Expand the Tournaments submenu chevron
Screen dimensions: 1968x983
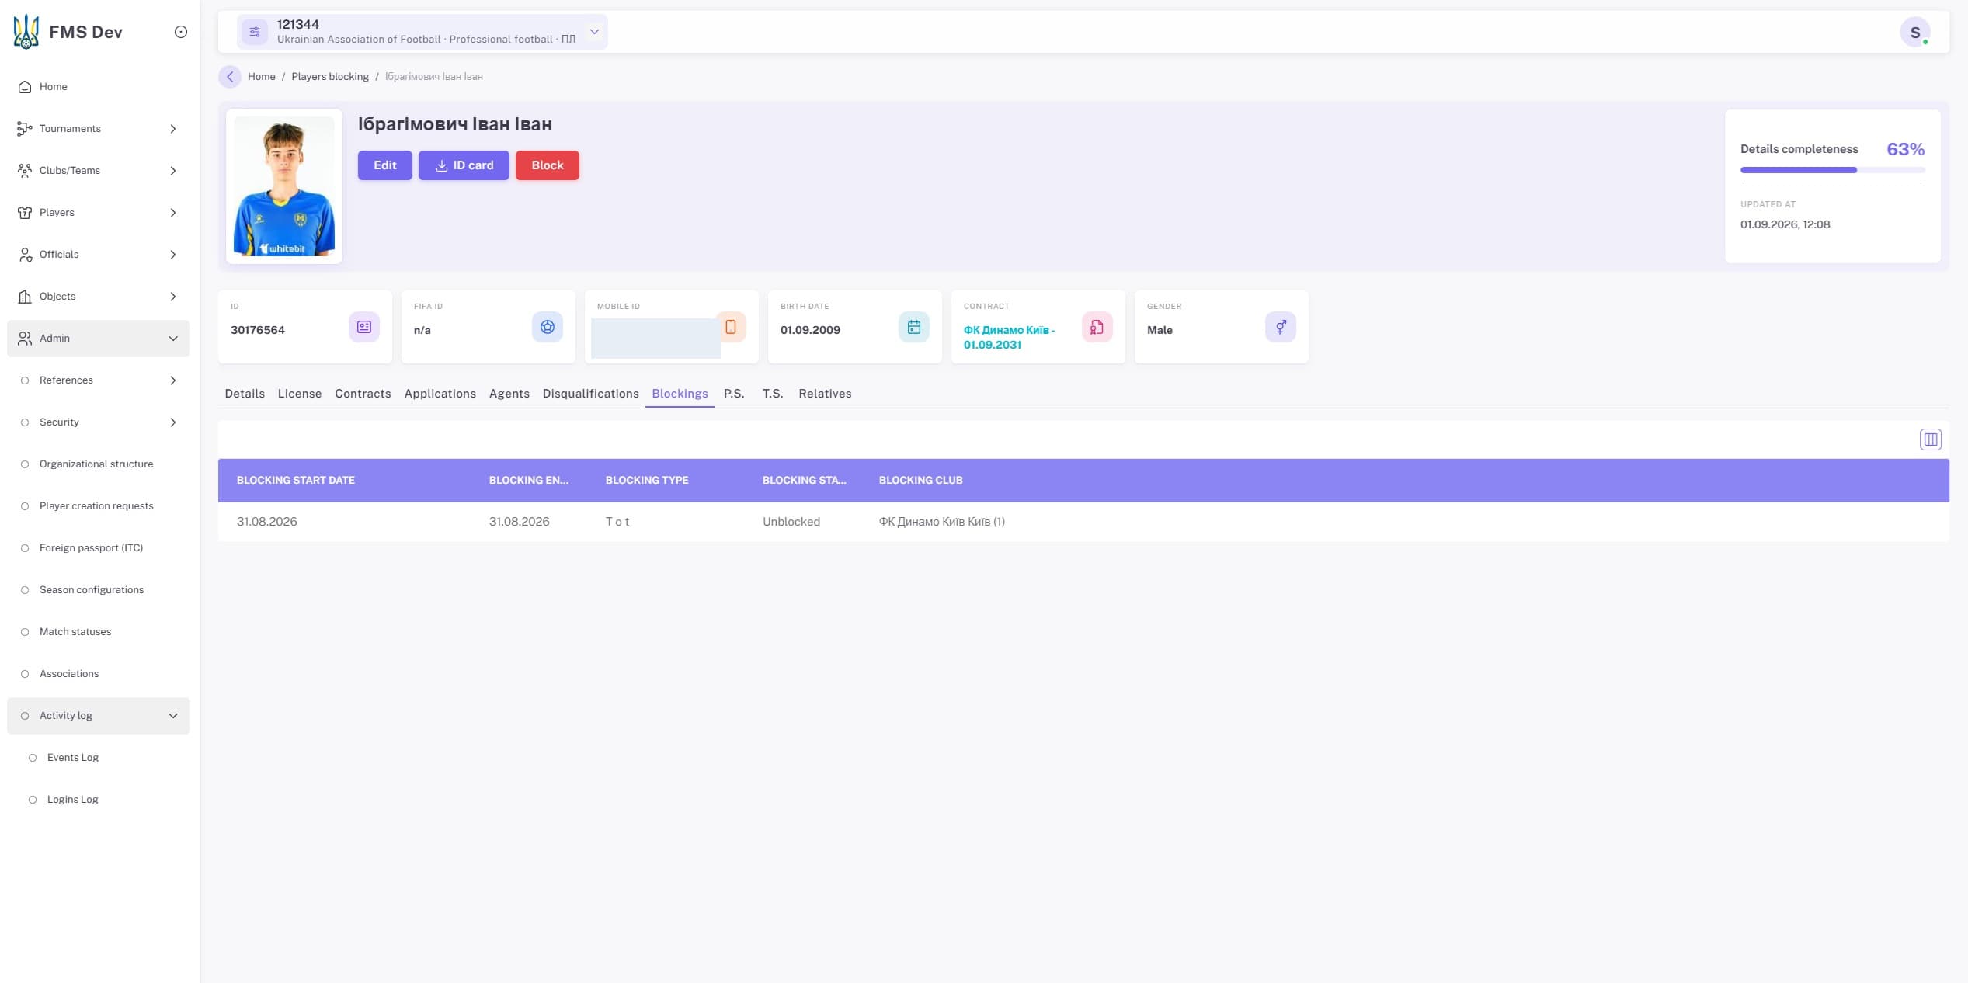(x=173, y=129)
